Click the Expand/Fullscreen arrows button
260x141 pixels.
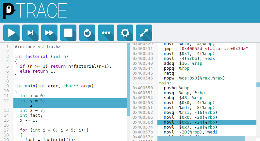tap(144, 33)
